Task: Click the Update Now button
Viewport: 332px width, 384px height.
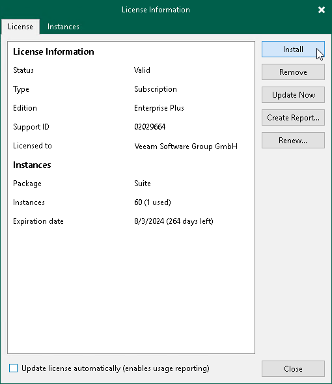Action: pos(293,95)
